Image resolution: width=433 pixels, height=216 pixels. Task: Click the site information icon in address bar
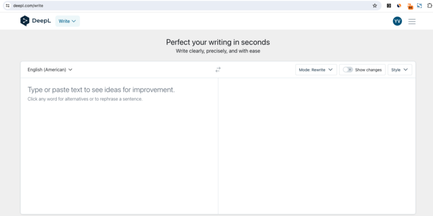point(8,5)
